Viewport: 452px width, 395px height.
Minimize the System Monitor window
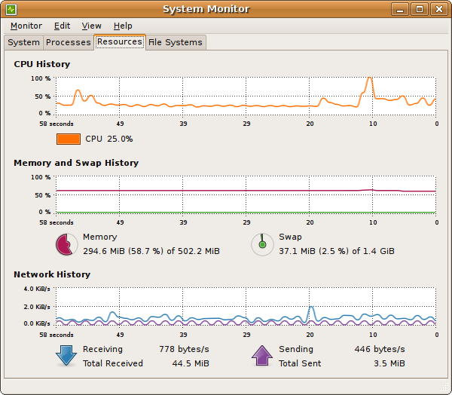pyautogui.click(x=400, y=10)
